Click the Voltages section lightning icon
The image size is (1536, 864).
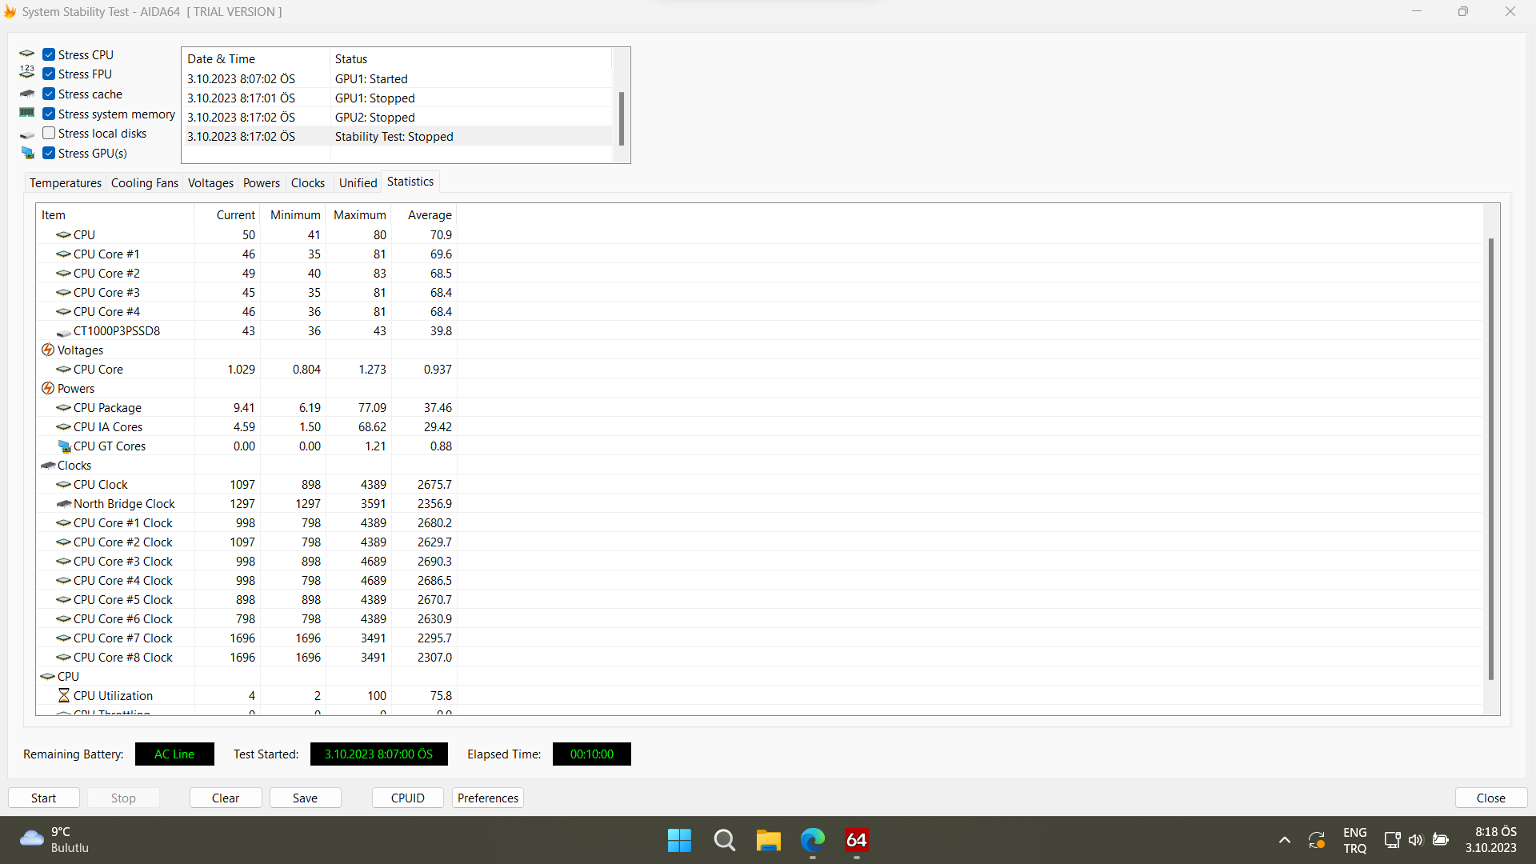click(48, 350)
